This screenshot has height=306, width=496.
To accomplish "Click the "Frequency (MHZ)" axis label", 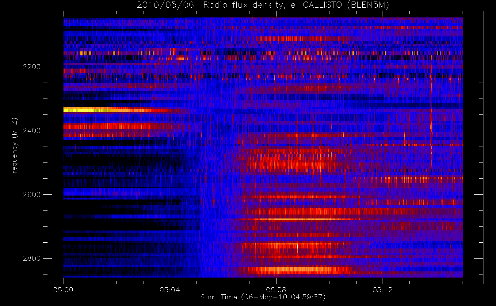I will tap(14, 147).
